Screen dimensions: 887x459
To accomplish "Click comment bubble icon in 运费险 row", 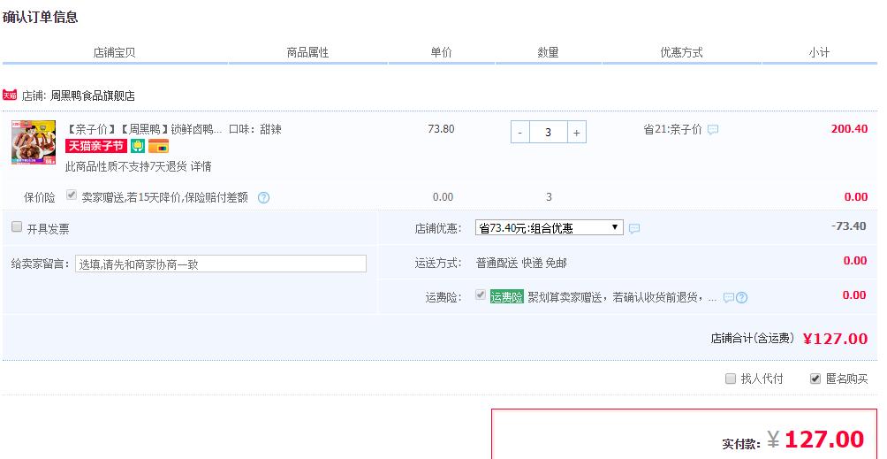I will pyautogui.click(x=729, y=298).
